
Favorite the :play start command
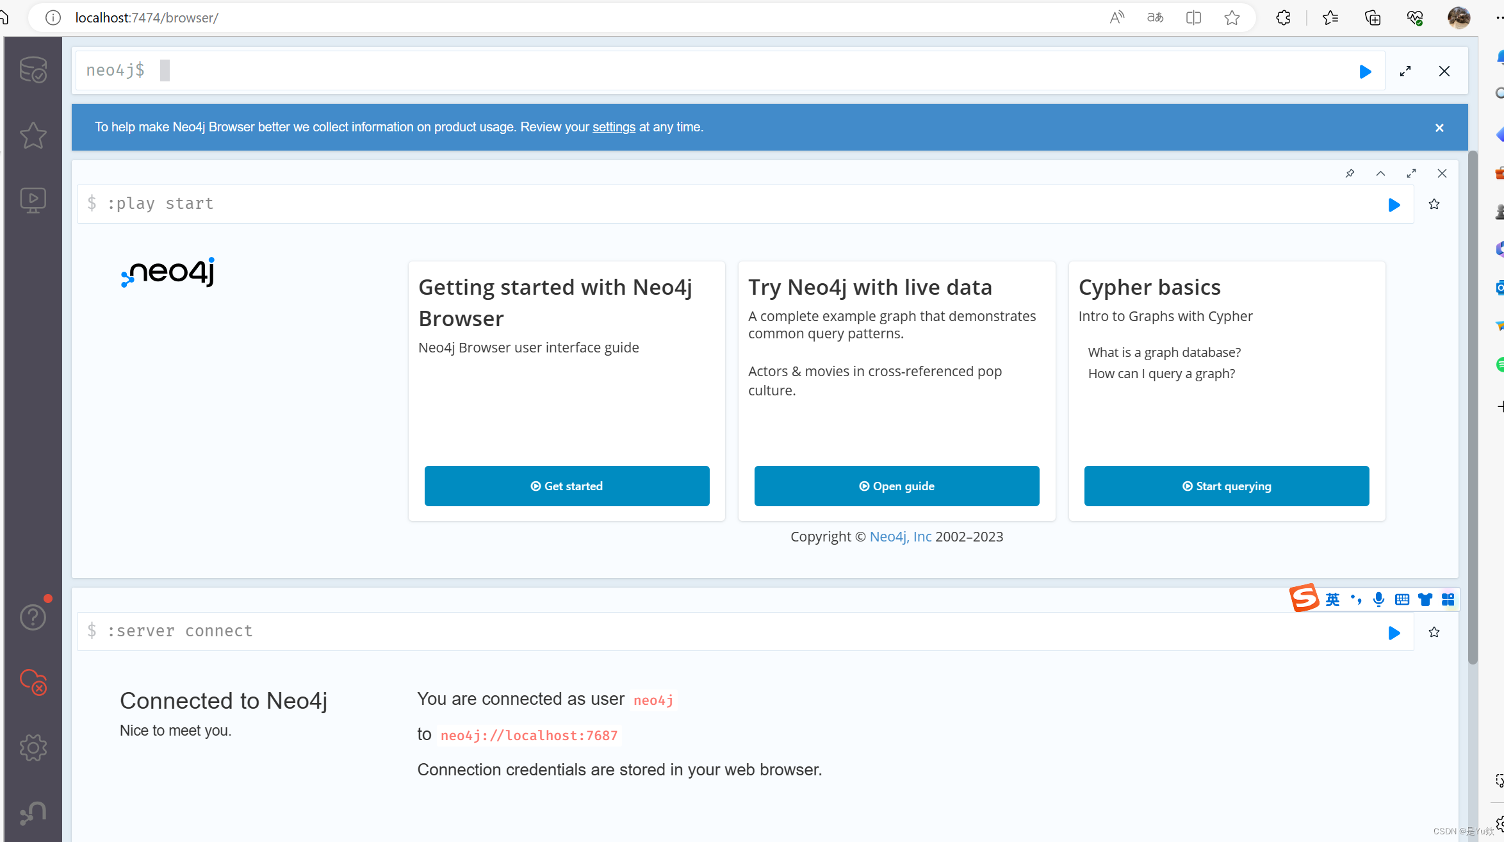pyautogui.click(x=1434, y=204)
